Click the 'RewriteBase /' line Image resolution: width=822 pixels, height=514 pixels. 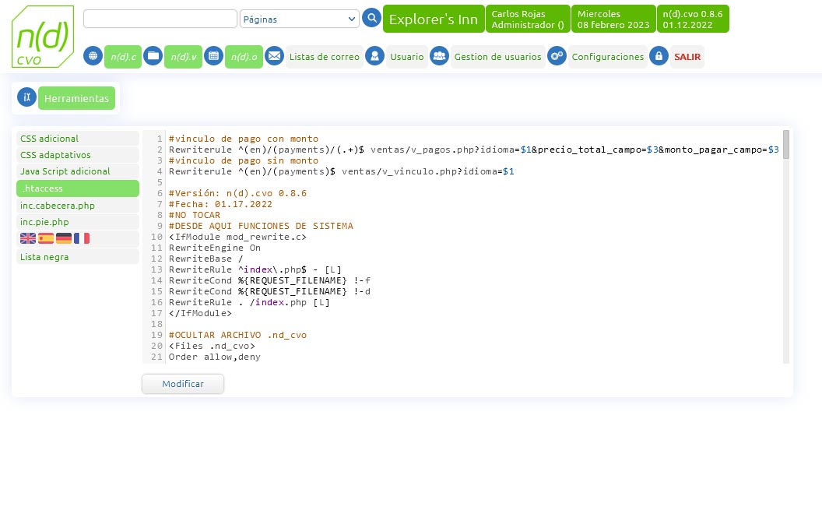coord(206,259)
